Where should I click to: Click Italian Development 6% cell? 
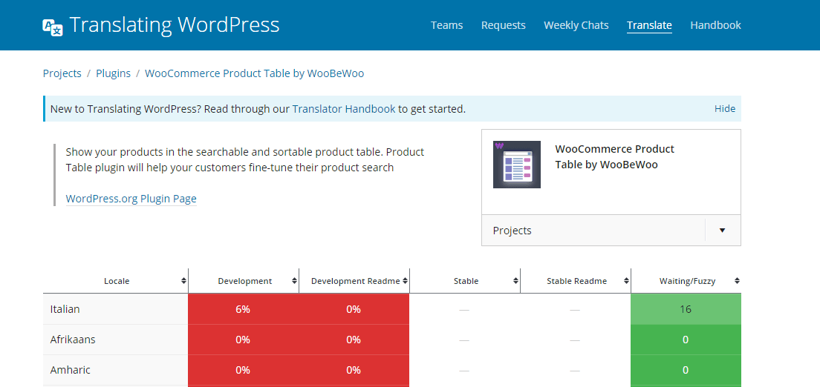[x=243, y=309]
